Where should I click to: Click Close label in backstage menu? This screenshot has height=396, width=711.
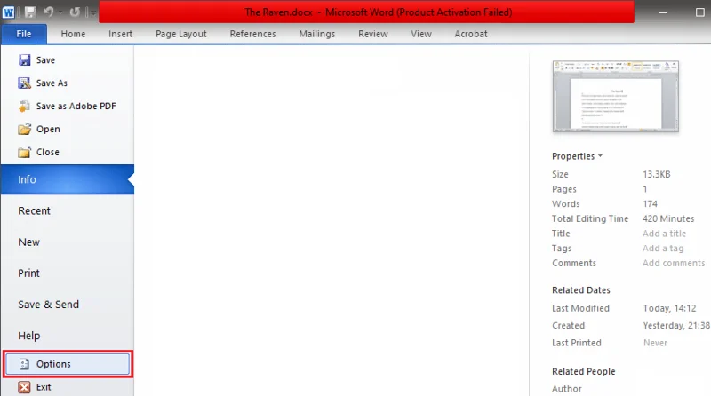tap(48, 152)
